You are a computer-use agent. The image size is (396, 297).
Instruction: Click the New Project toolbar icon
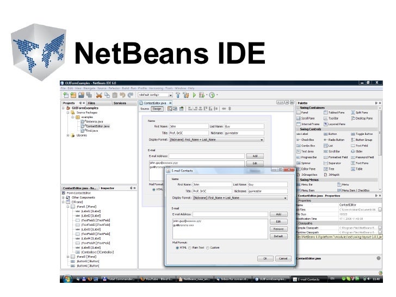pyautogui.click(x=73, y=95)
